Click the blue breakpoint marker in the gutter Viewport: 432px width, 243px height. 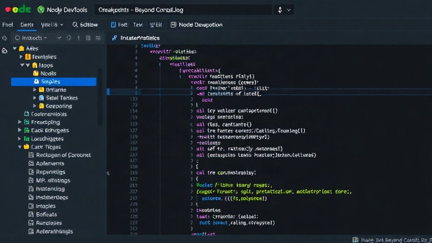pos(108,92)
